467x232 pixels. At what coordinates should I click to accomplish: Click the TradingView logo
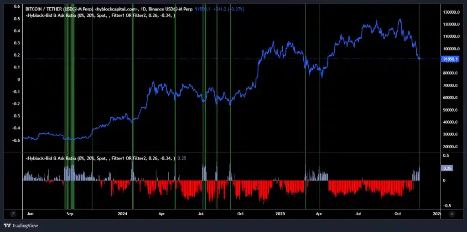coord(21,225)
